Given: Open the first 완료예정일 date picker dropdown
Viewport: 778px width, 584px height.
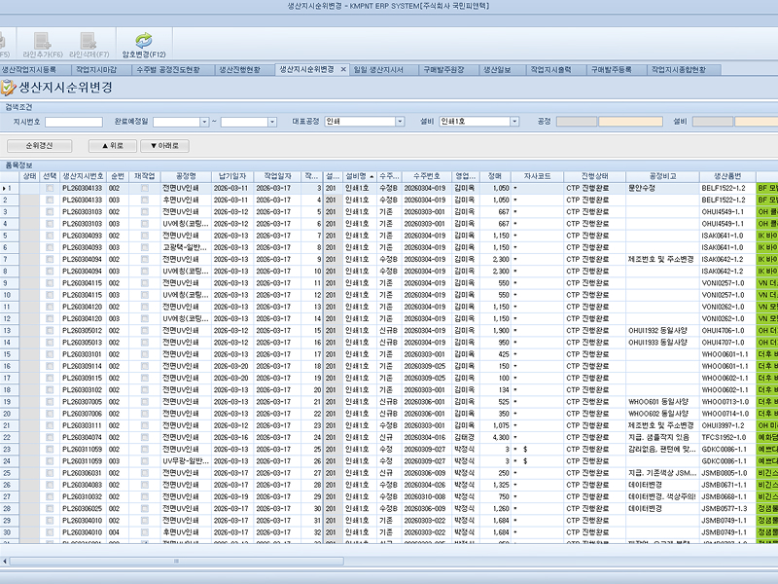Looking at the screenshot, I should (x=202, y=122).
